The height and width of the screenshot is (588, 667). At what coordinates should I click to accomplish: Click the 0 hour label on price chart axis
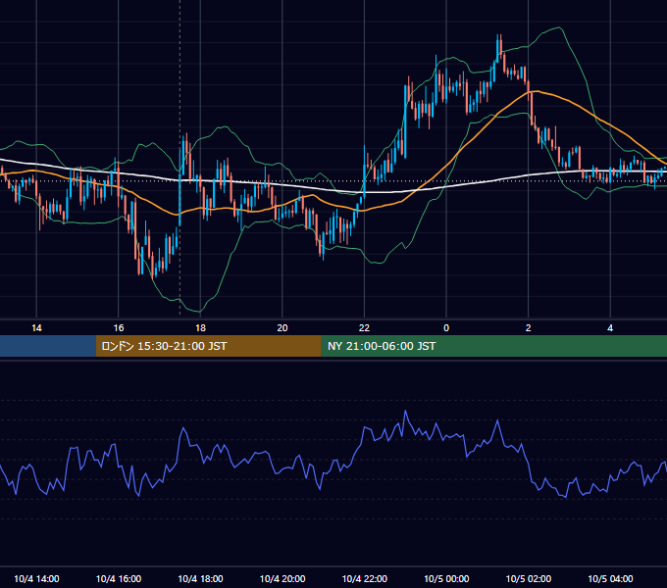pos(446,328)
